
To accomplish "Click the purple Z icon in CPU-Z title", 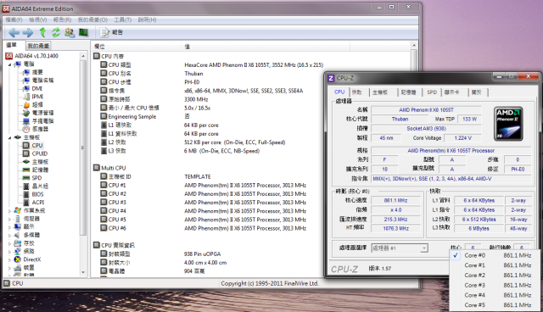I will pos(331,78).
